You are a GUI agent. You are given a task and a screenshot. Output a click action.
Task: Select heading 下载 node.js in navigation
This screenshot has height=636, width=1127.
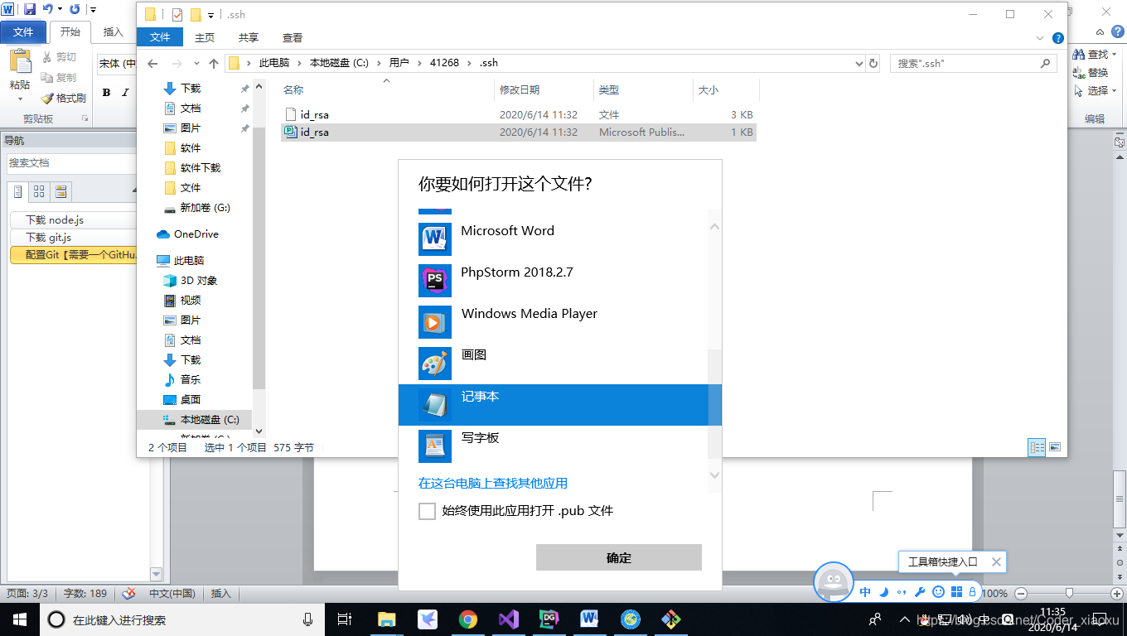coord(73,220)
